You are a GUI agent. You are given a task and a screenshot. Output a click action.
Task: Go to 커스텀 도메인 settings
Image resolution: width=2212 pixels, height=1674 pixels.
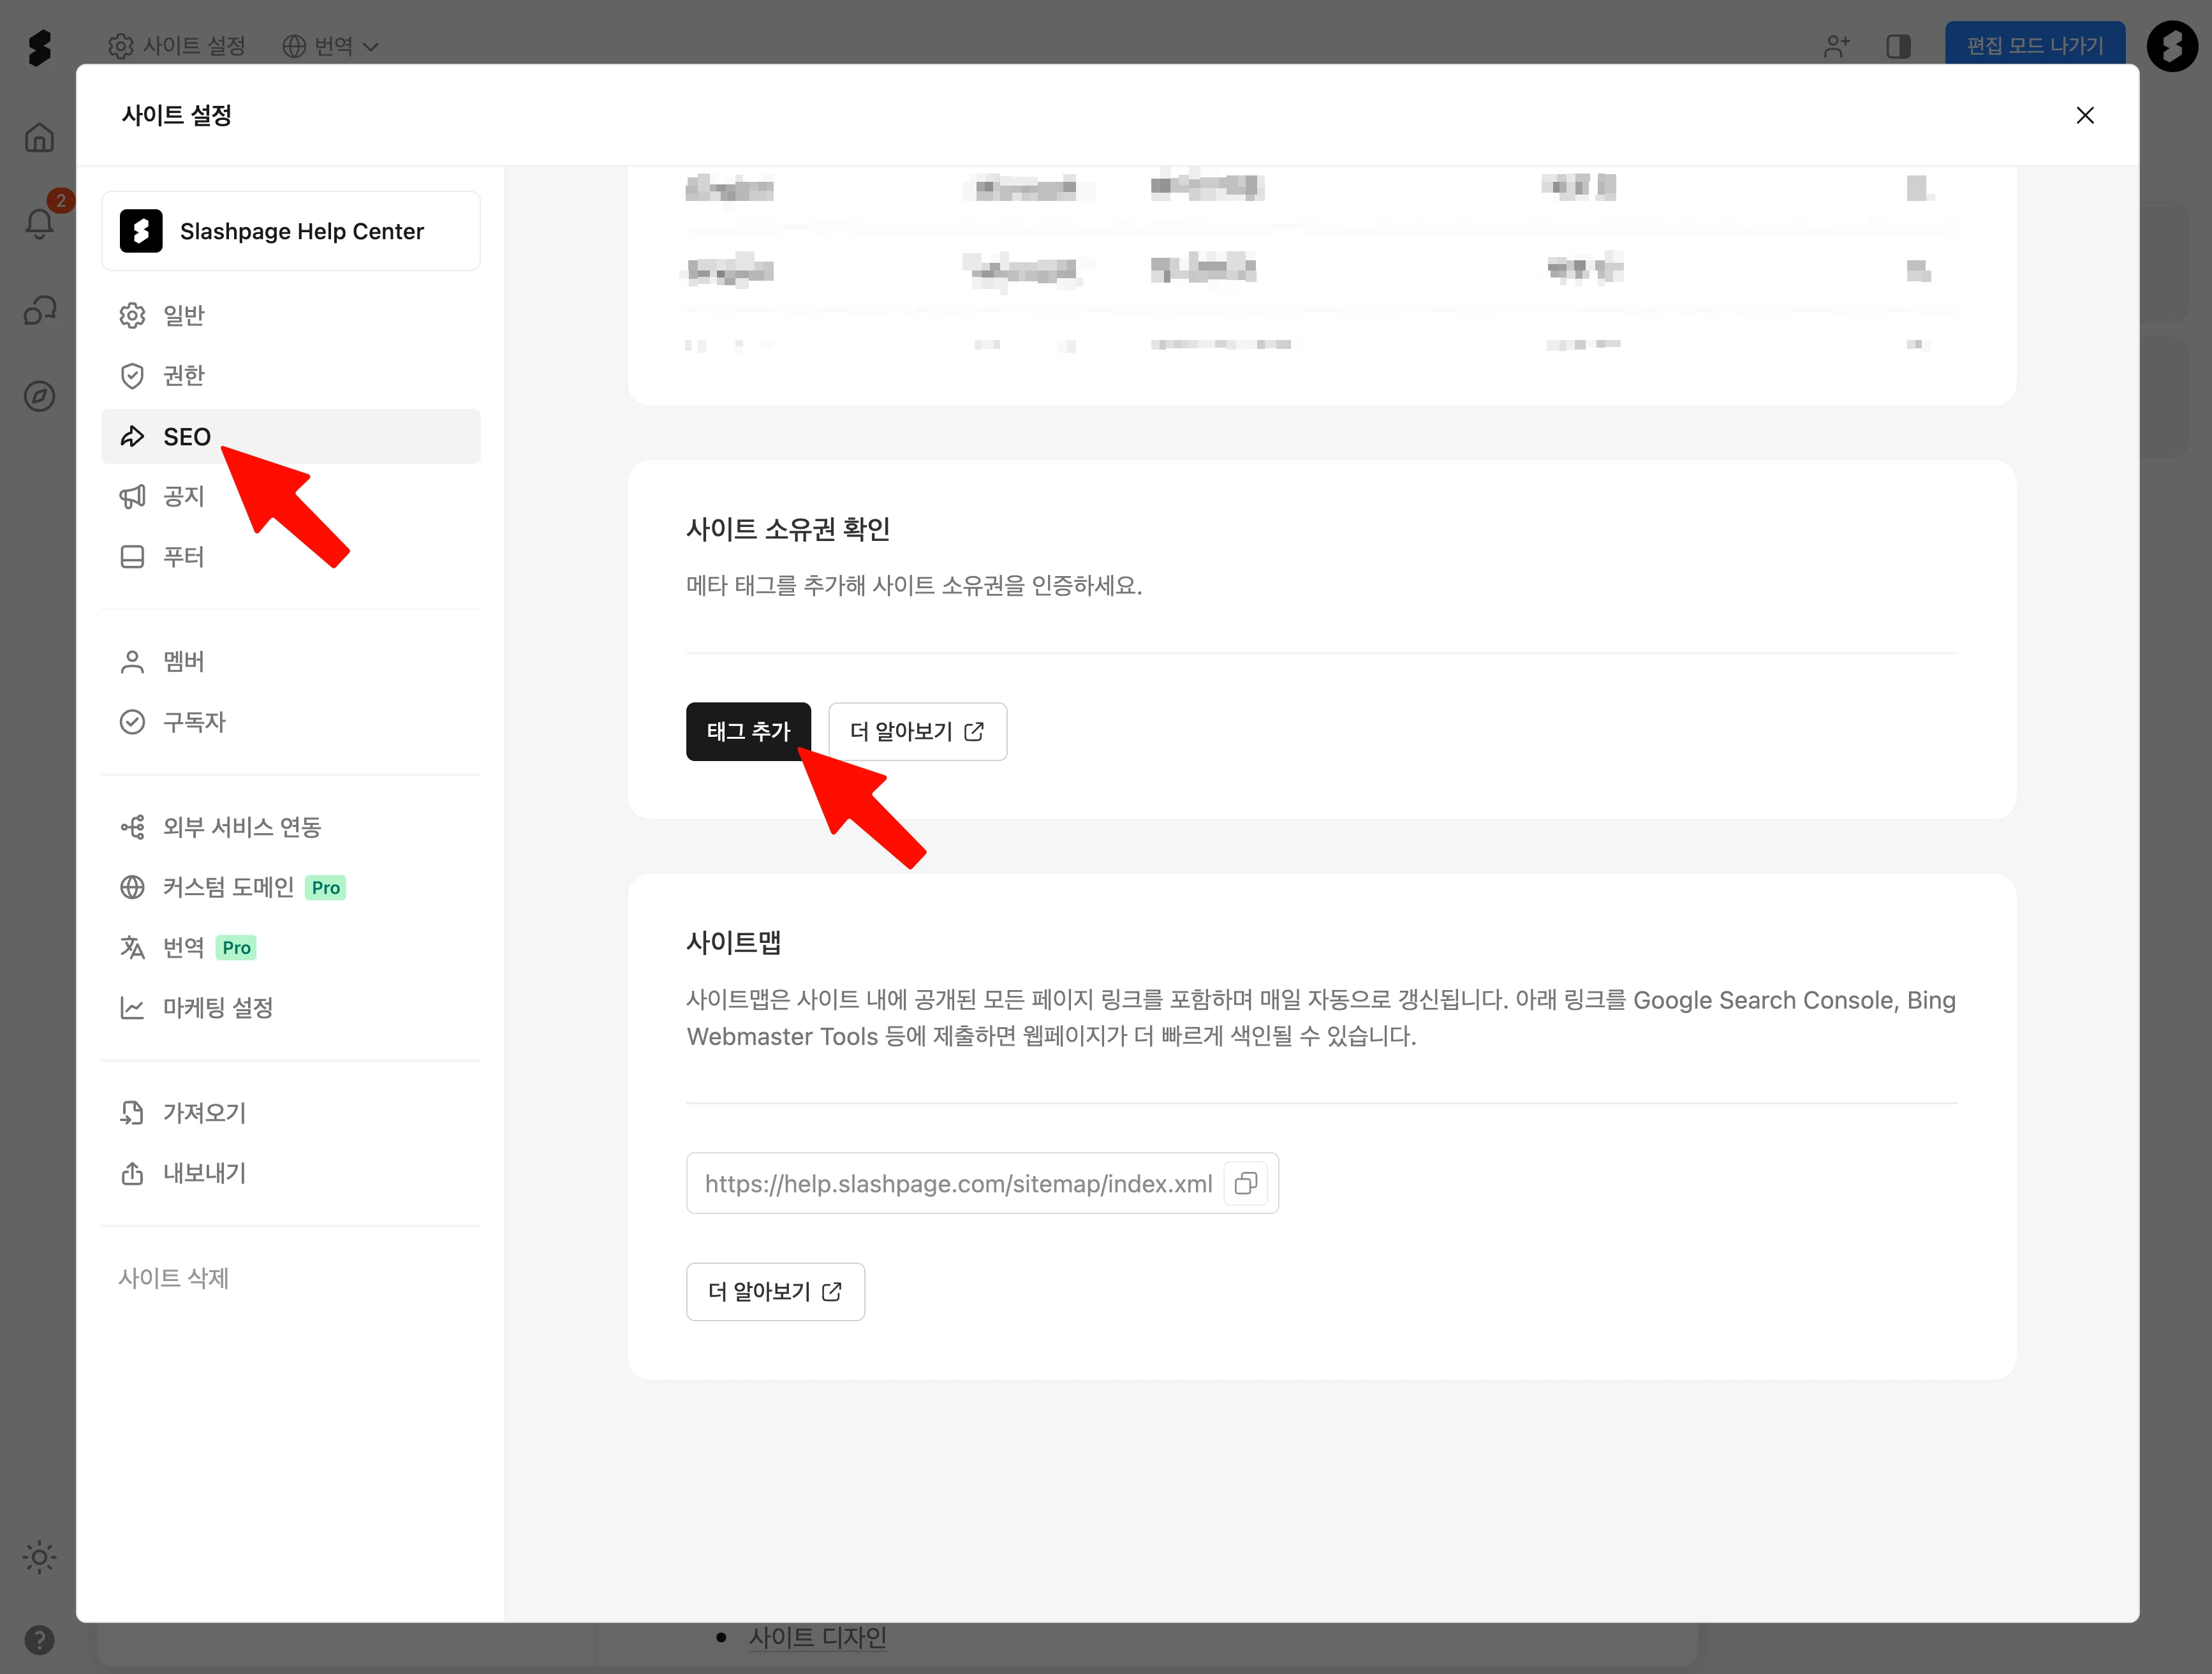[229, 887]
